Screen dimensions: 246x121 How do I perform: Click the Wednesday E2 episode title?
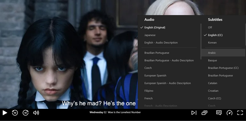pyautogui.click(x=115, y=112)
